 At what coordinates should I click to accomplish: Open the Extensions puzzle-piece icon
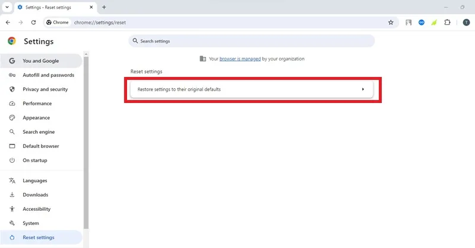point(447,22)
